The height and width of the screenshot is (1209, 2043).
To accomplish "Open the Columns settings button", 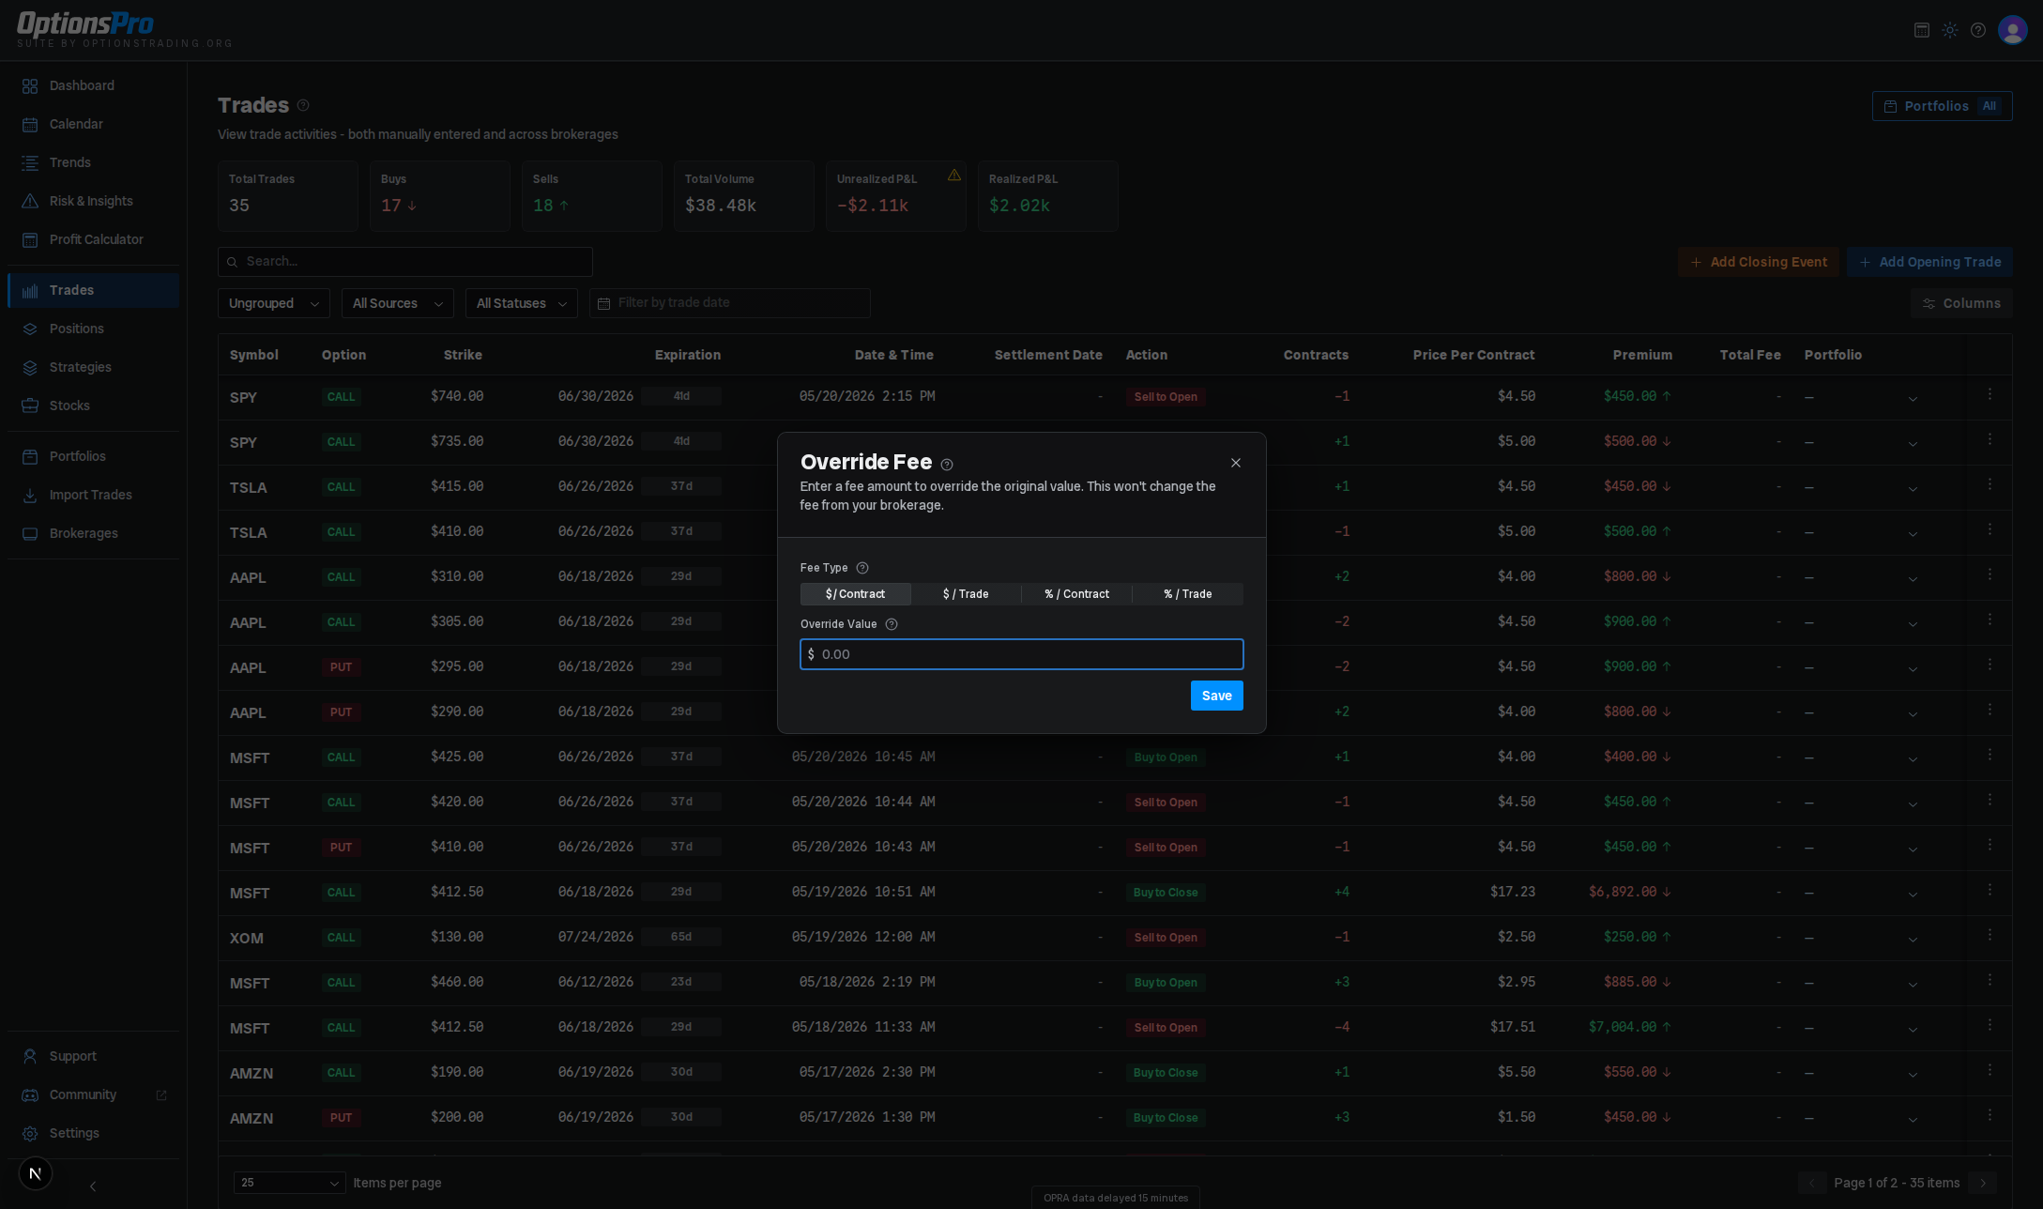I will [1961, 303].
